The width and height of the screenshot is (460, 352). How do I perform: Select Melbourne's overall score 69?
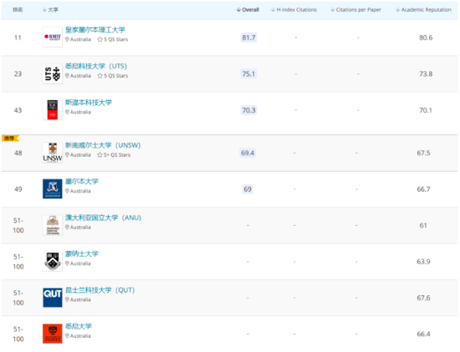tap(248, 189)
